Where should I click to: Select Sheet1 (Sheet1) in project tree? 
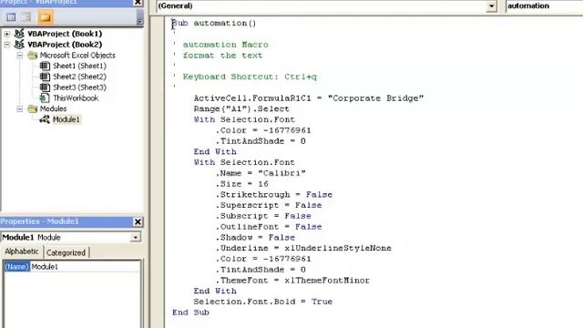pos(79,67)
